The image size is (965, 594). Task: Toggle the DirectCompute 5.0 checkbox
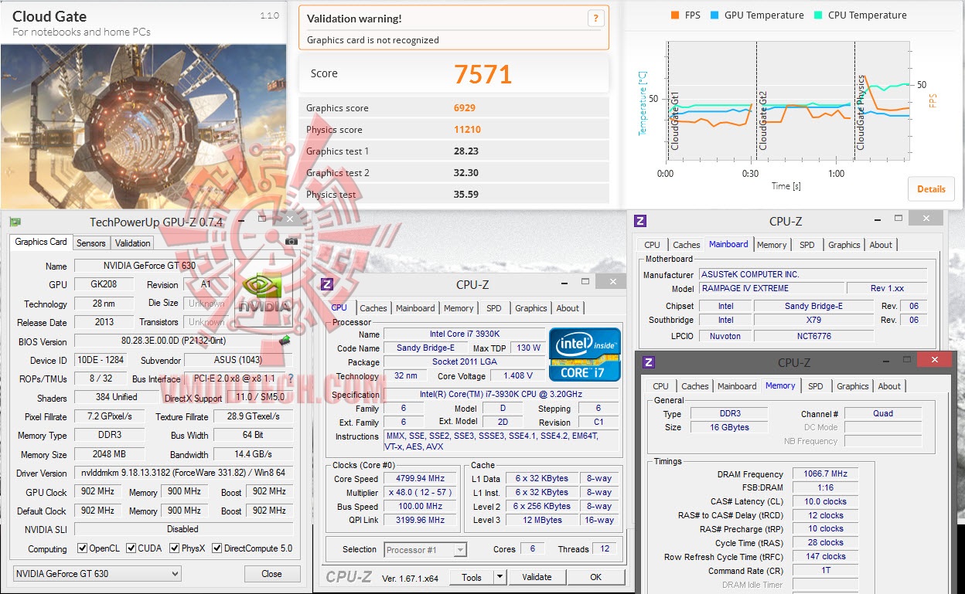tap(217, 548)
